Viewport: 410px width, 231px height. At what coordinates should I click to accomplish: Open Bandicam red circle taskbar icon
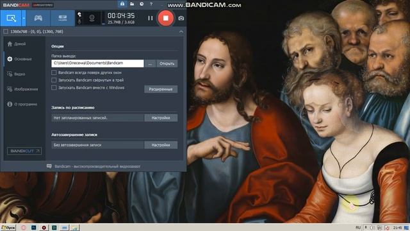(x=44, y=228)
